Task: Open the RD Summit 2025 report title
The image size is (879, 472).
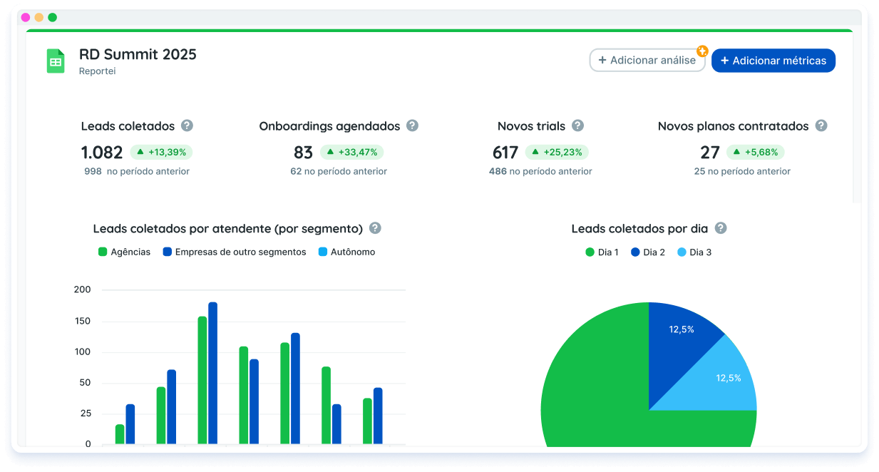Action: click(138, 53)
